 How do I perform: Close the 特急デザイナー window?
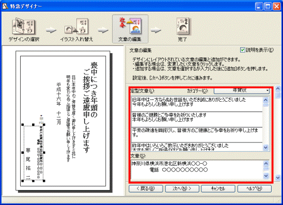point(277,7)
